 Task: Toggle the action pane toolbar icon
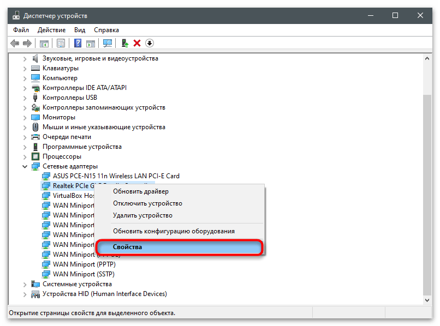tap(91, 44)
